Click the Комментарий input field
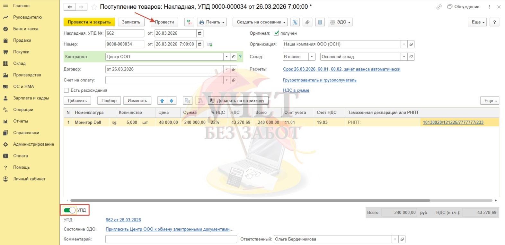 click(171, 239)
